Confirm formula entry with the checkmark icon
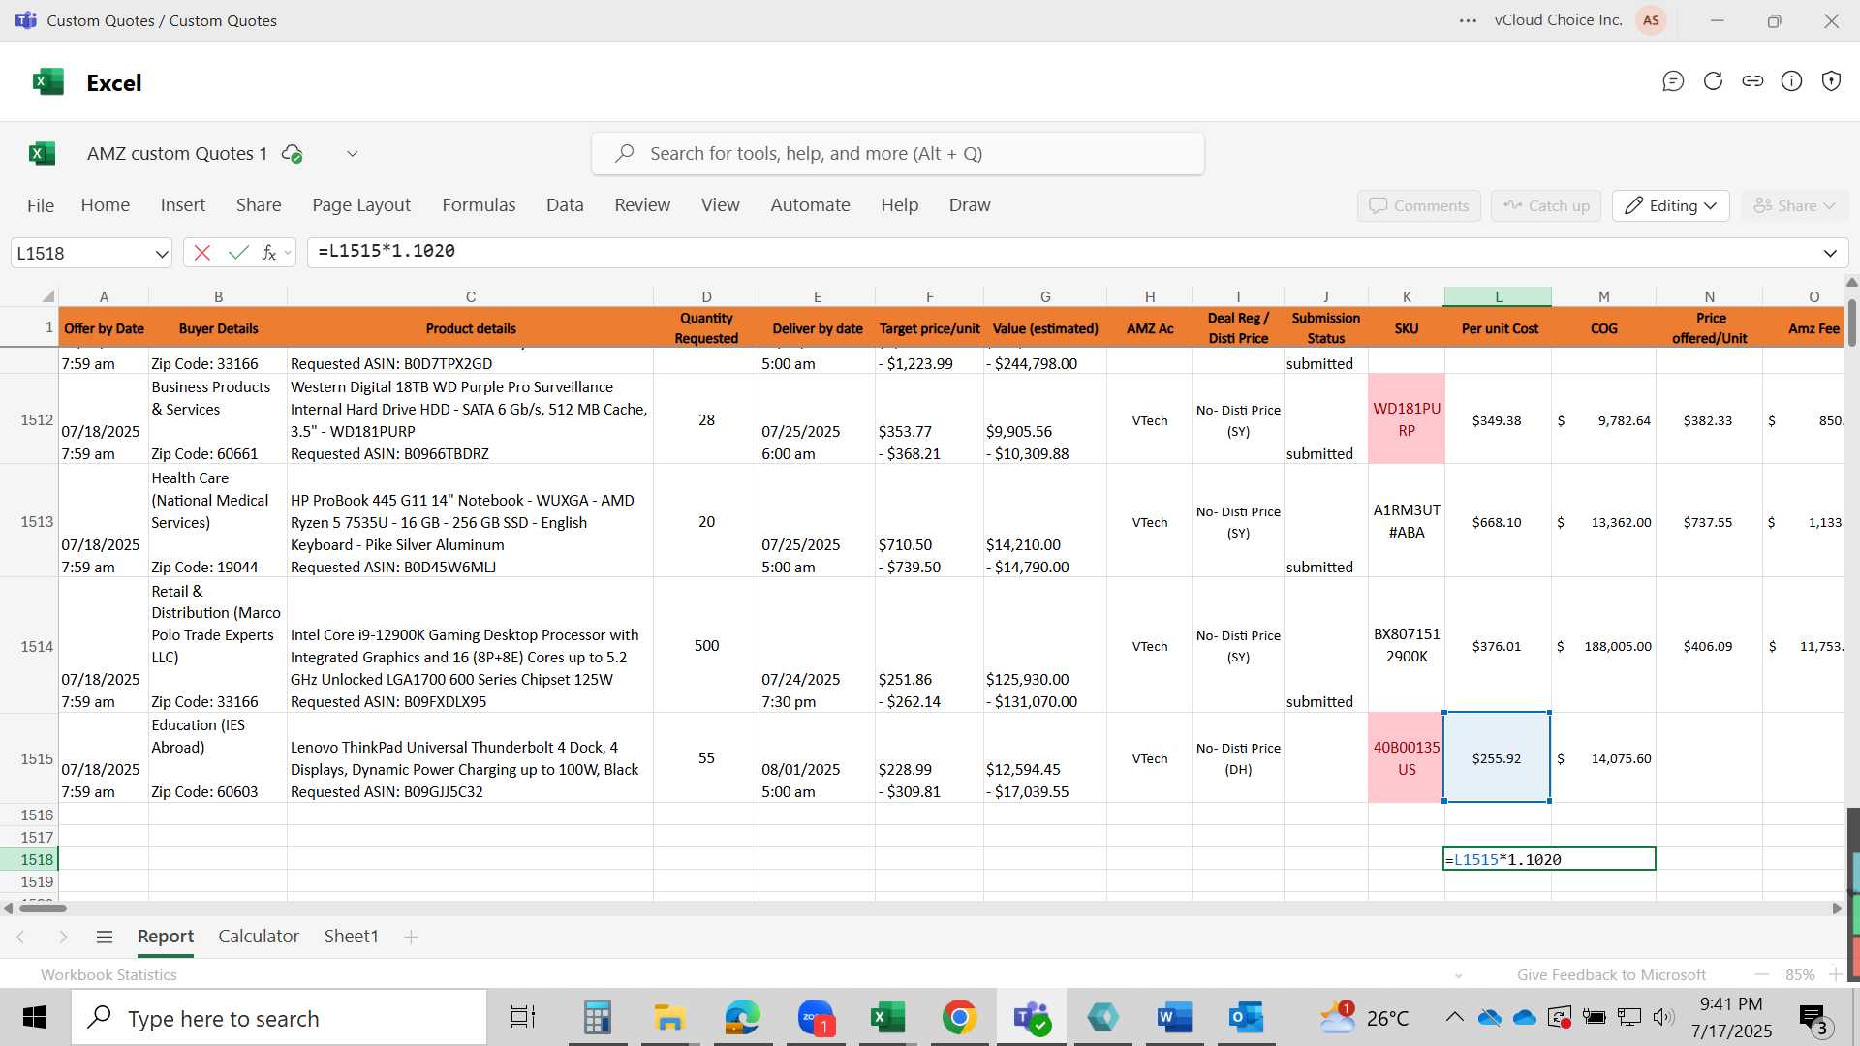This screenshot has width=1860, height=1046. tap(238, 253)
